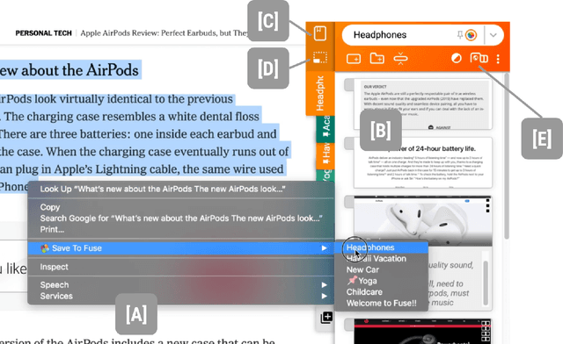Screen dimensions: 563x344
Task: Click the colorful circle icon in name field
Action: tap(472, 35)
